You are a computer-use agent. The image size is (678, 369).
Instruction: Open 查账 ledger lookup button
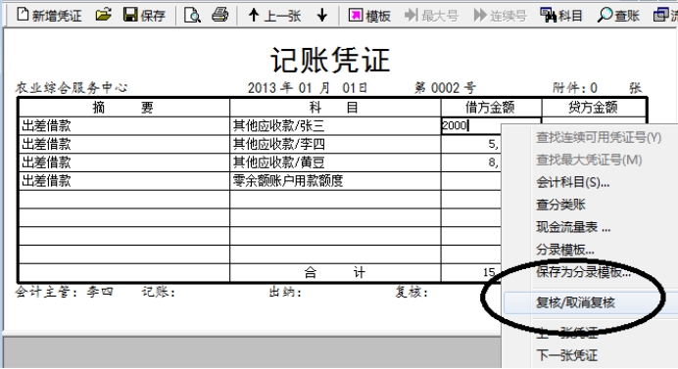[x=618, y=16]
